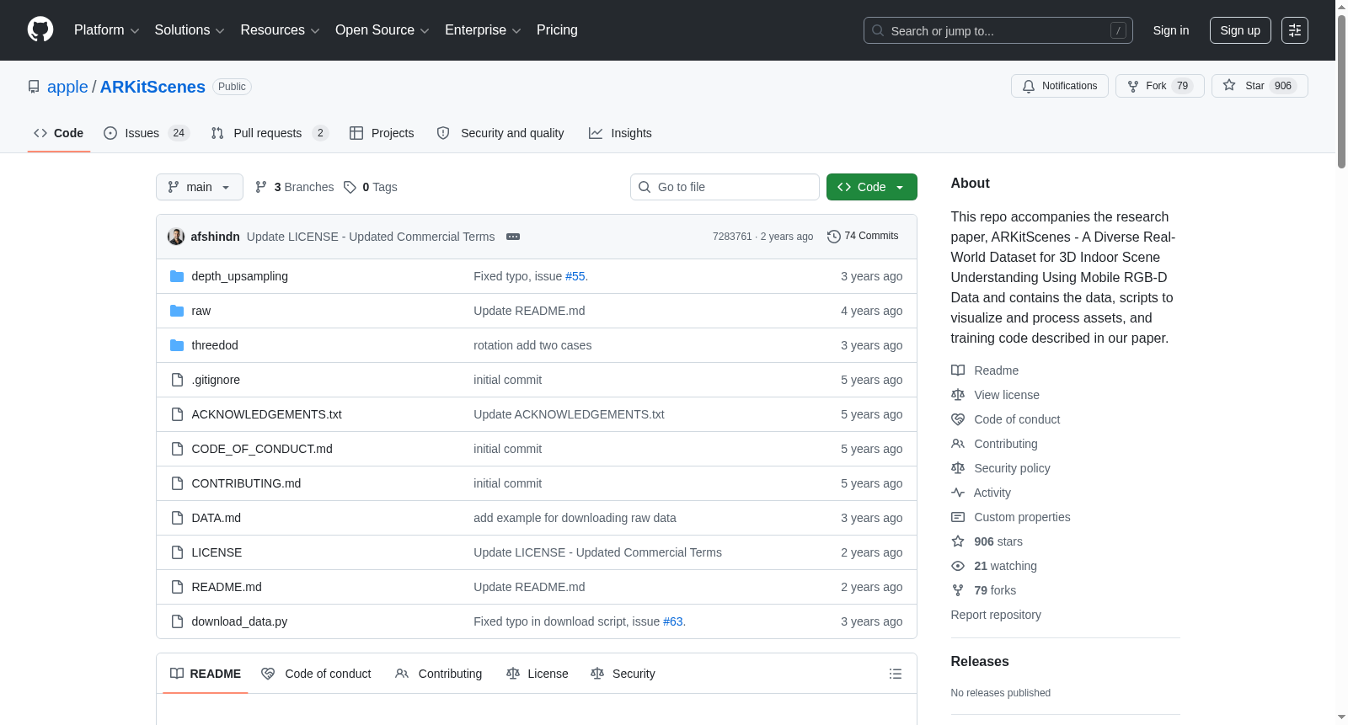The width and height of the screenshot is (1348, 725).
Task: Open the 3 Branches link
Action: click(295, 187)
